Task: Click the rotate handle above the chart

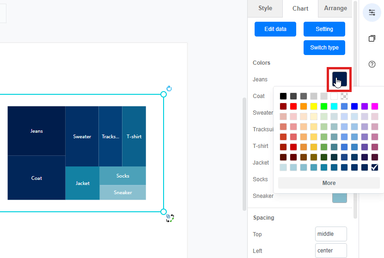Action: [x=169, y=88]
